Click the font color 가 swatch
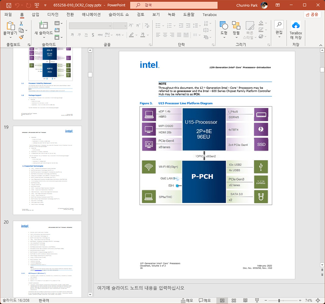Viewport: 325px width, 304px height. point(143,35)
